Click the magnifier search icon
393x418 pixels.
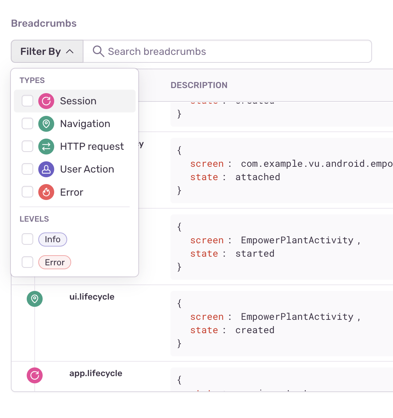pyautogui.click(x=98, y=51)
